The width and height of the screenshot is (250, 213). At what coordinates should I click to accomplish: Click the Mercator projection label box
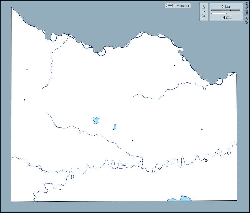click(177, 6)
